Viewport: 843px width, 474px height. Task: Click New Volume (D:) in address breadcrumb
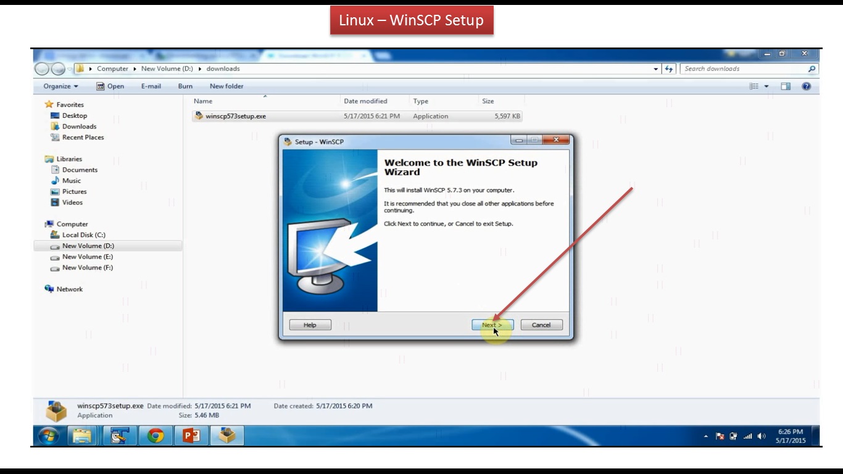point(167,69)
